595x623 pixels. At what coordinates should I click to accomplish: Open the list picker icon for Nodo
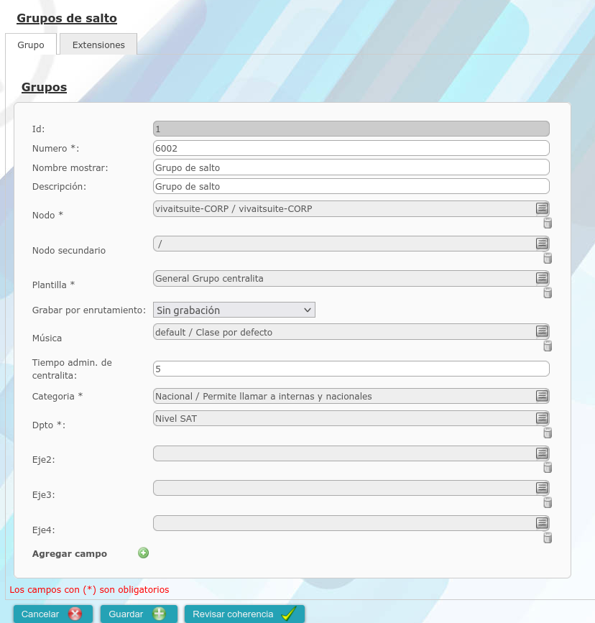[x=542, y=208]
